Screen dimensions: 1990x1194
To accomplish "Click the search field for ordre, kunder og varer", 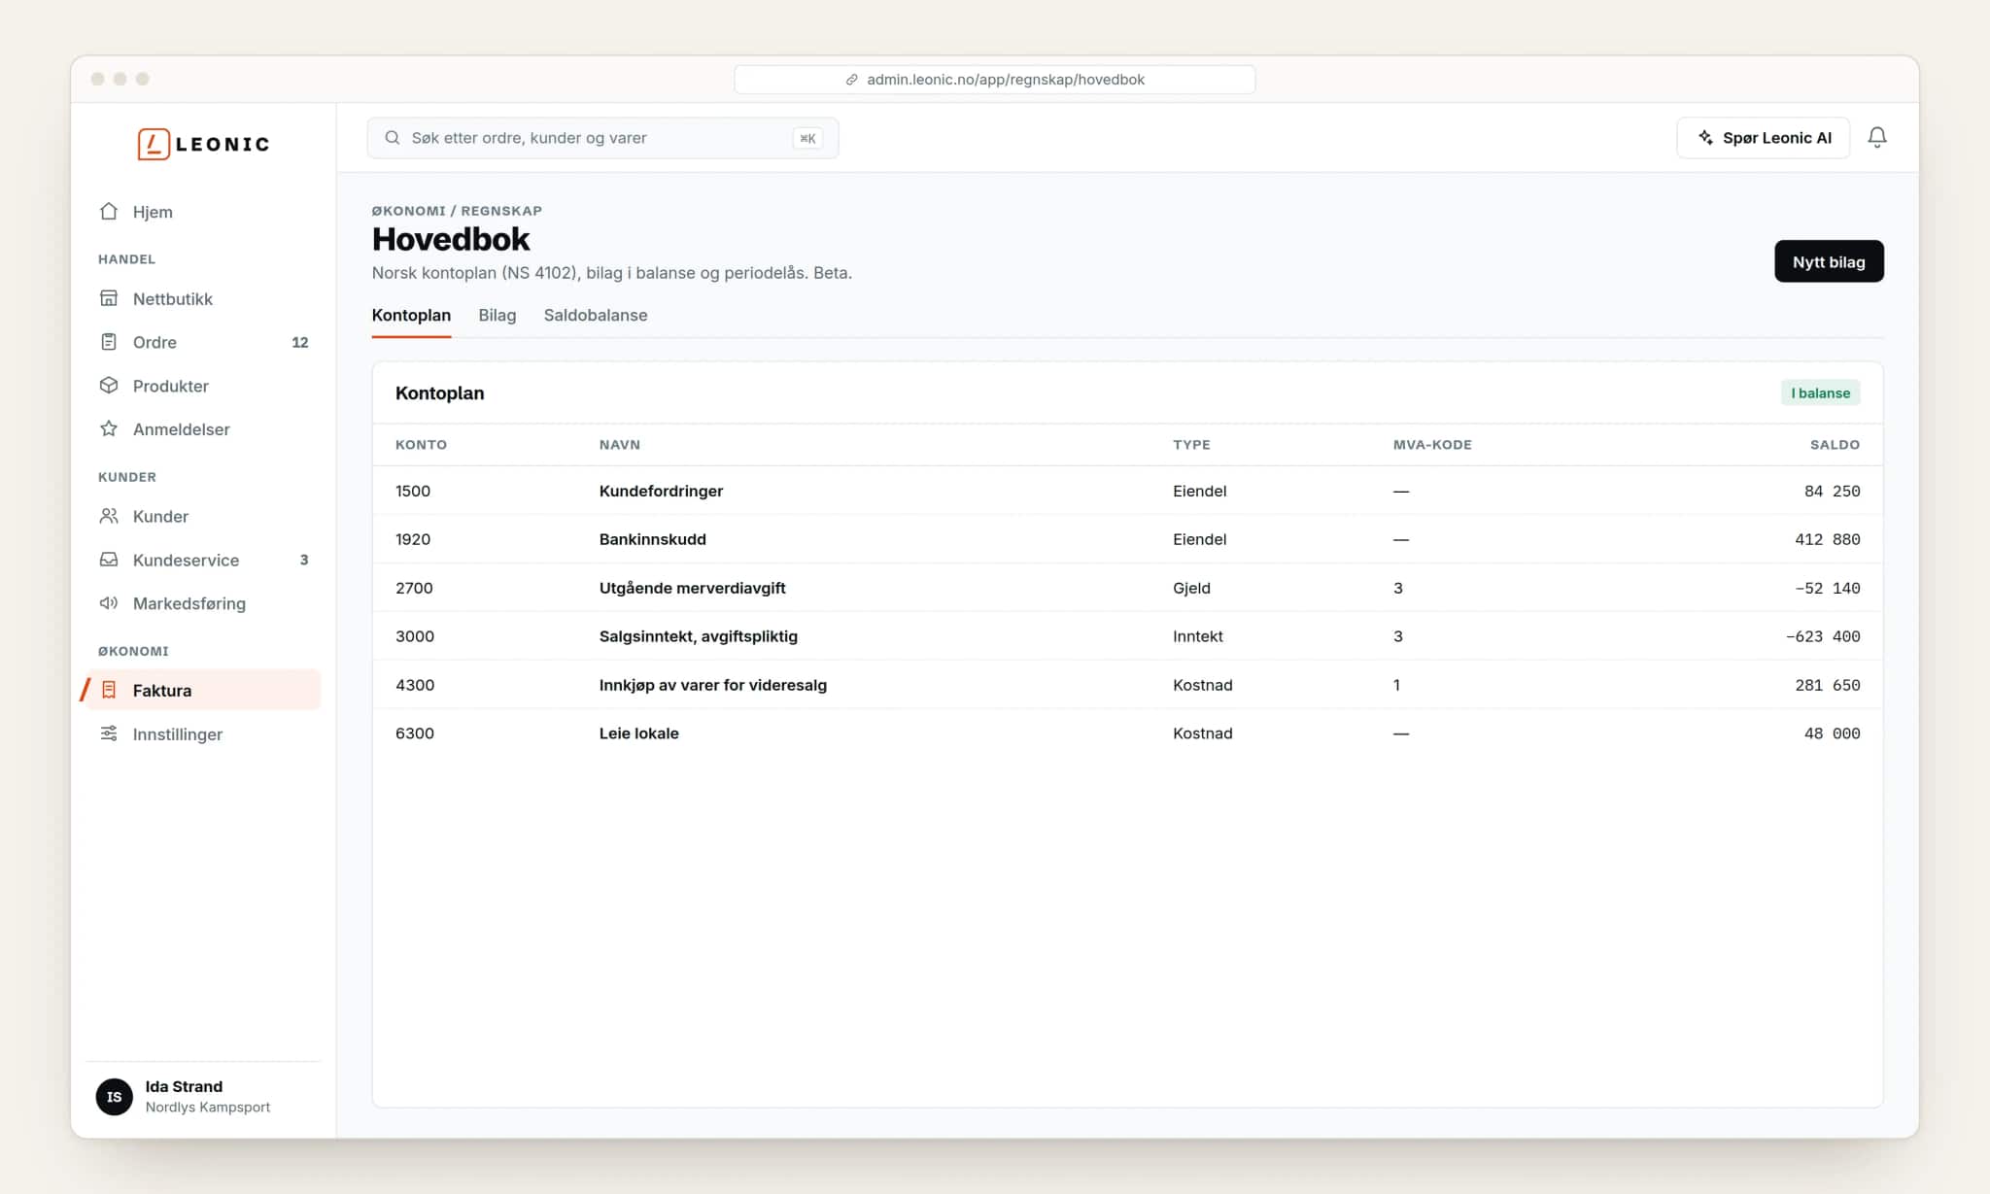I will click(x=602, y=138).
